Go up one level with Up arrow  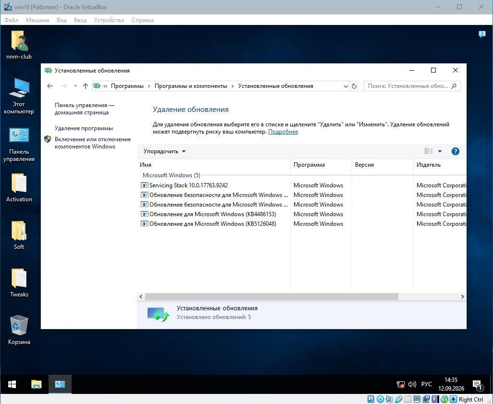[x=85, y=86]
